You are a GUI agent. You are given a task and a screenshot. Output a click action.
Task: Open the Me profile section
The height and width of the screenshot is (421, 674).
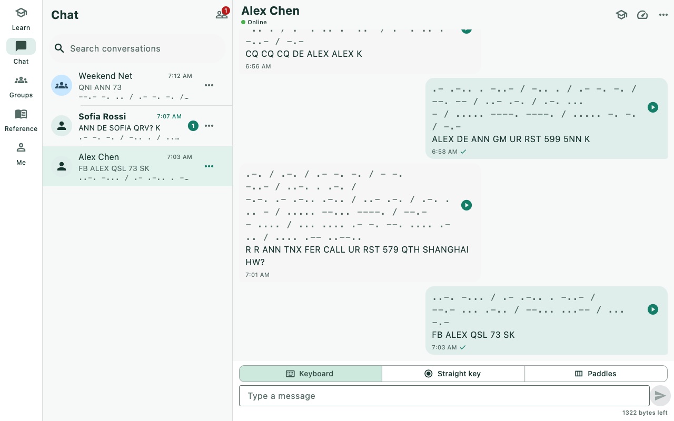point(21,154)
